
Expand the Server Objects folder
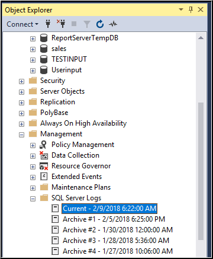21,92
